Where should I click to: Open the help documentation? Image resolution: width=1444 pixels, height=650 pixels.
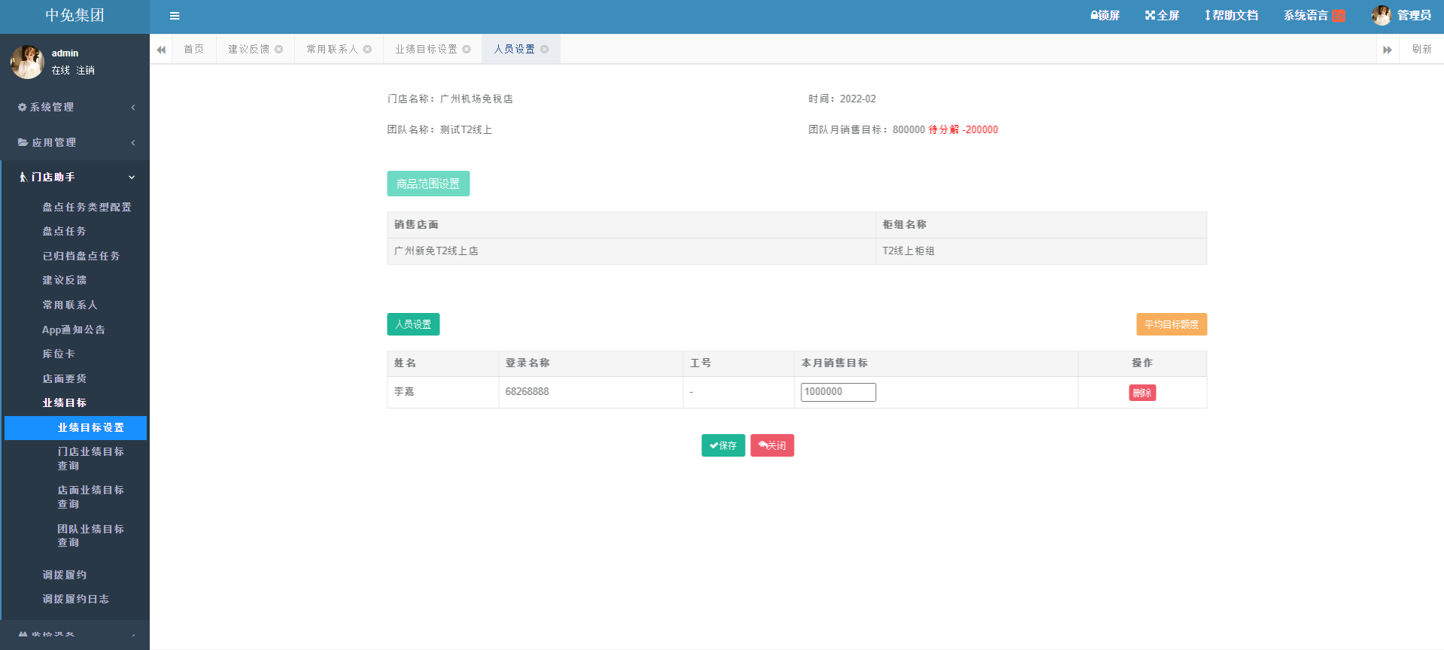pos(1231,16)
